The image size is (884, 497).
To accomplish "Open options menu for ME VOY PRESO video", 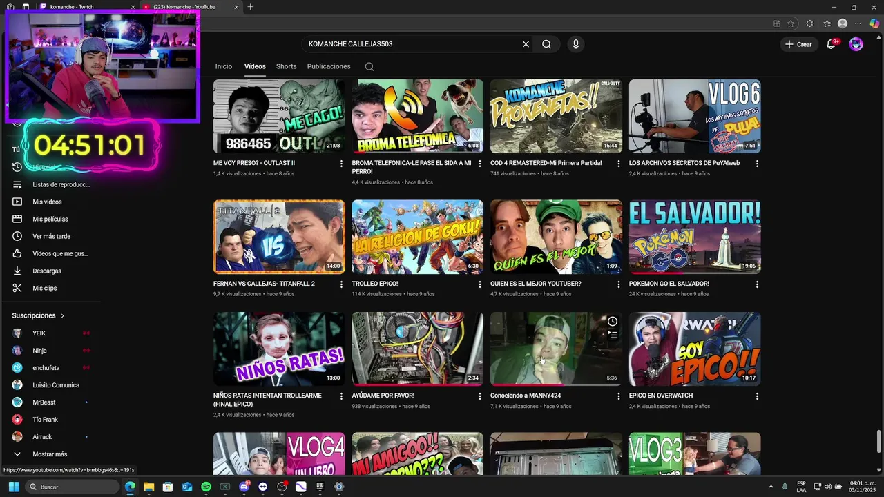I will pyautogui.click(x=341, y=164).
